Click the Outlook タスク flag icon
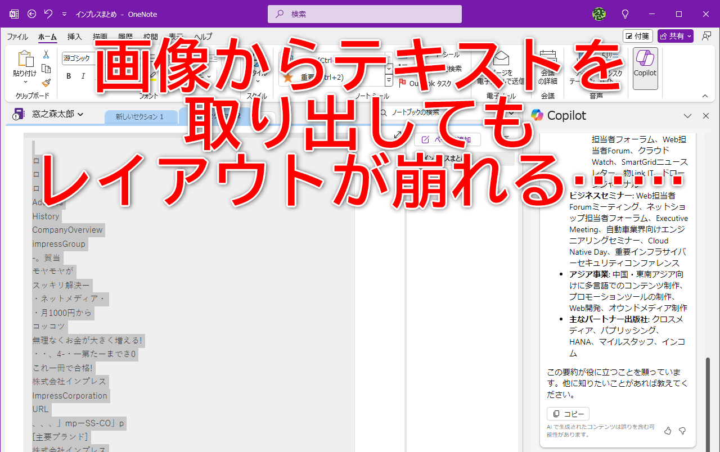The width and height of the screenshot is (720, 452). point(403,82)
